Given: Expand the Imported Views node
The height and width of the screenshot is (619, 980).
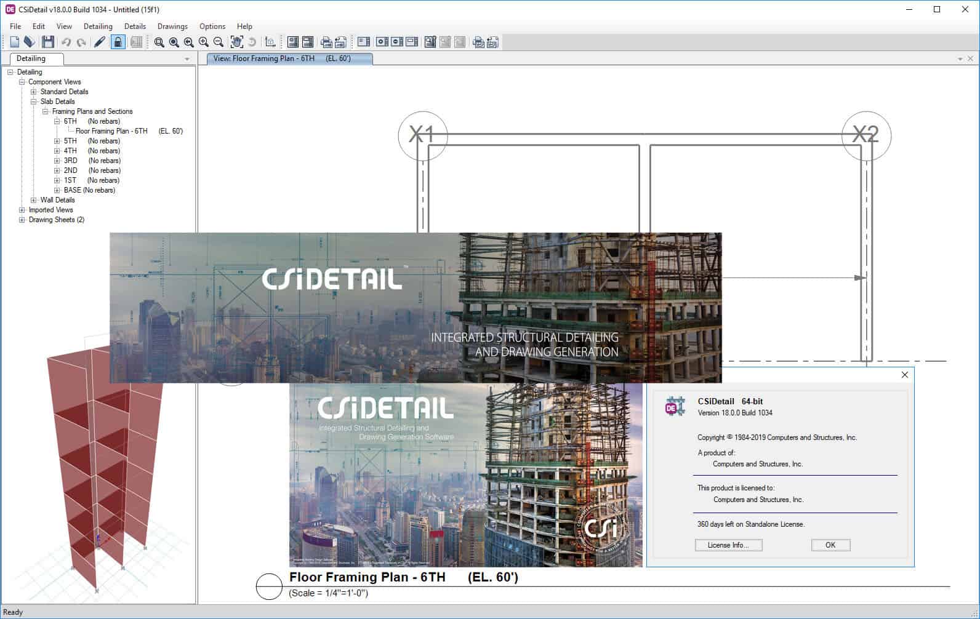Looking at the screenshot, I should tap(22, 210).
